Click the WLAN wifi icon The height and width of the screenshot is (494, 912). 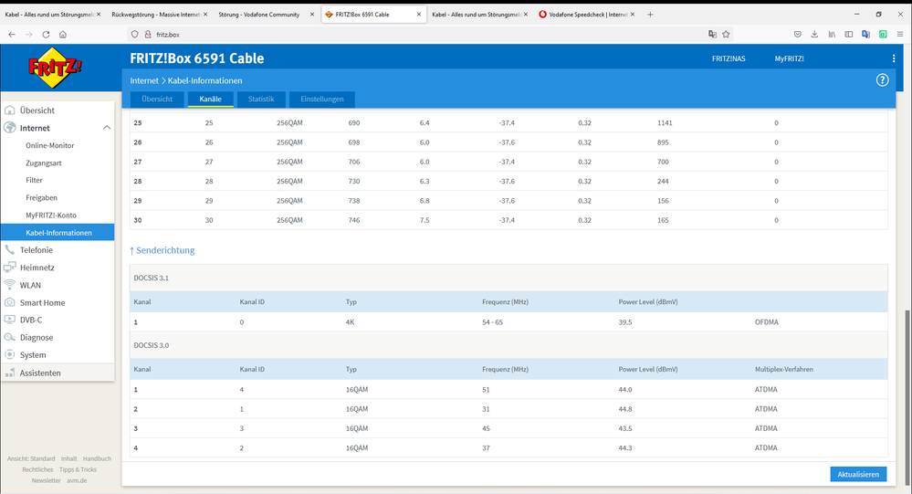tap(10, 285)
